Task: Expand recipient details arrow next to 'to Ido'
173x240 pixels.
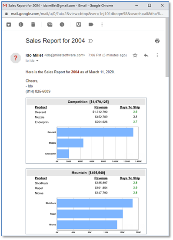Action: 37,61
